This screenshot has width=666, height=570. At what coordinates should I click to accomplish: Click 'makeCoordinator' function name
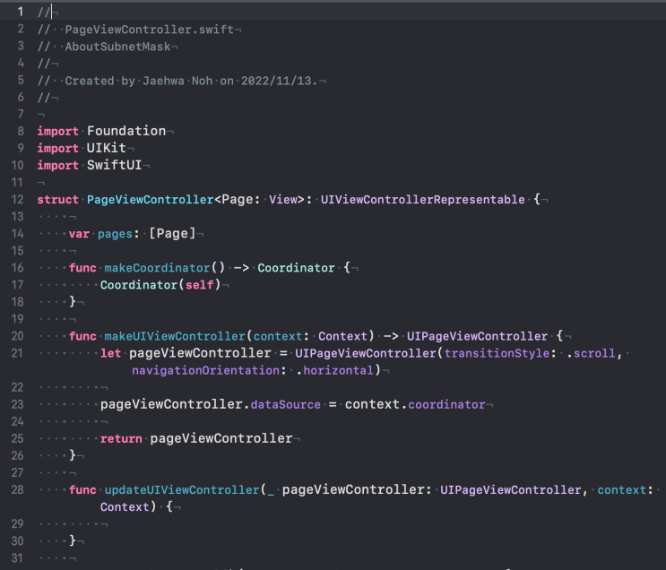[x=157, y=268]
